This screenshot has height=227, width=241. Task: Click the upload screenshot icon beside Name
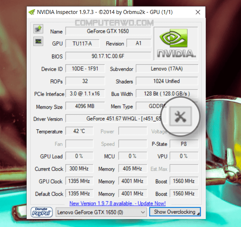pyautogui.click(x=38, y=29)
